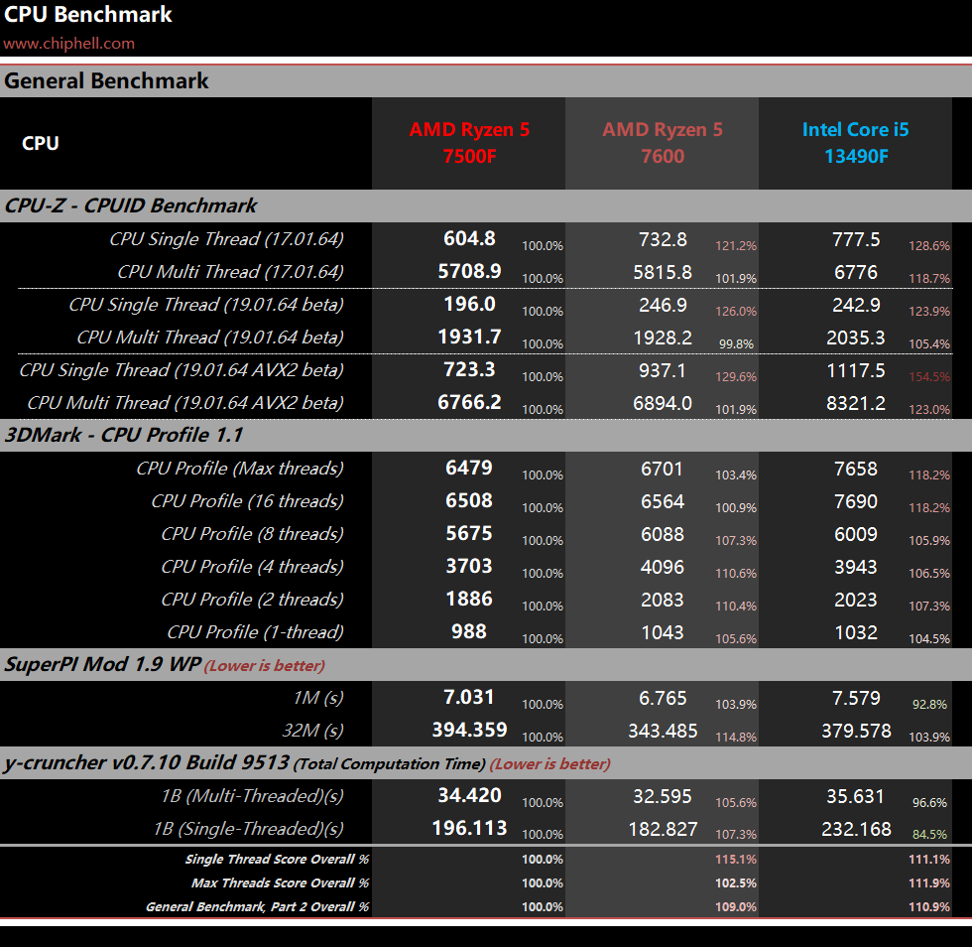Select the 5708.9 score value
Viewport: 972px width, 947px height.
469,271
